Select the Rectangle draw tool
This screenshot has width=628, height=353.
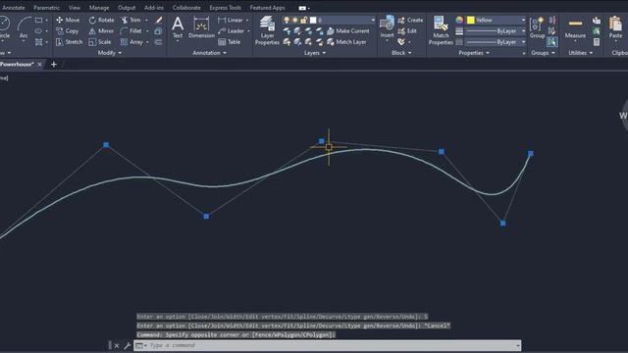point(39,20)
